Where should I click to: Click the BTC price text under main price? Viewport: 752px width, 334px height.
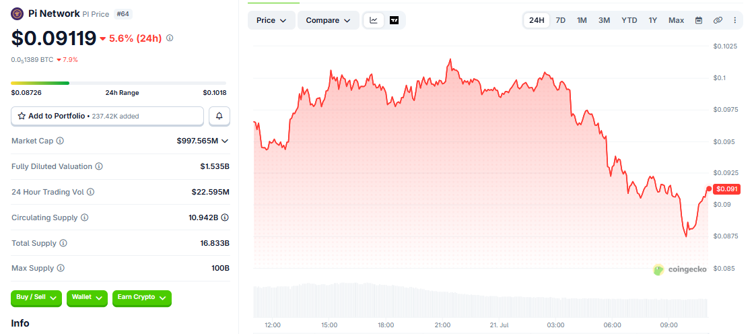32,60
